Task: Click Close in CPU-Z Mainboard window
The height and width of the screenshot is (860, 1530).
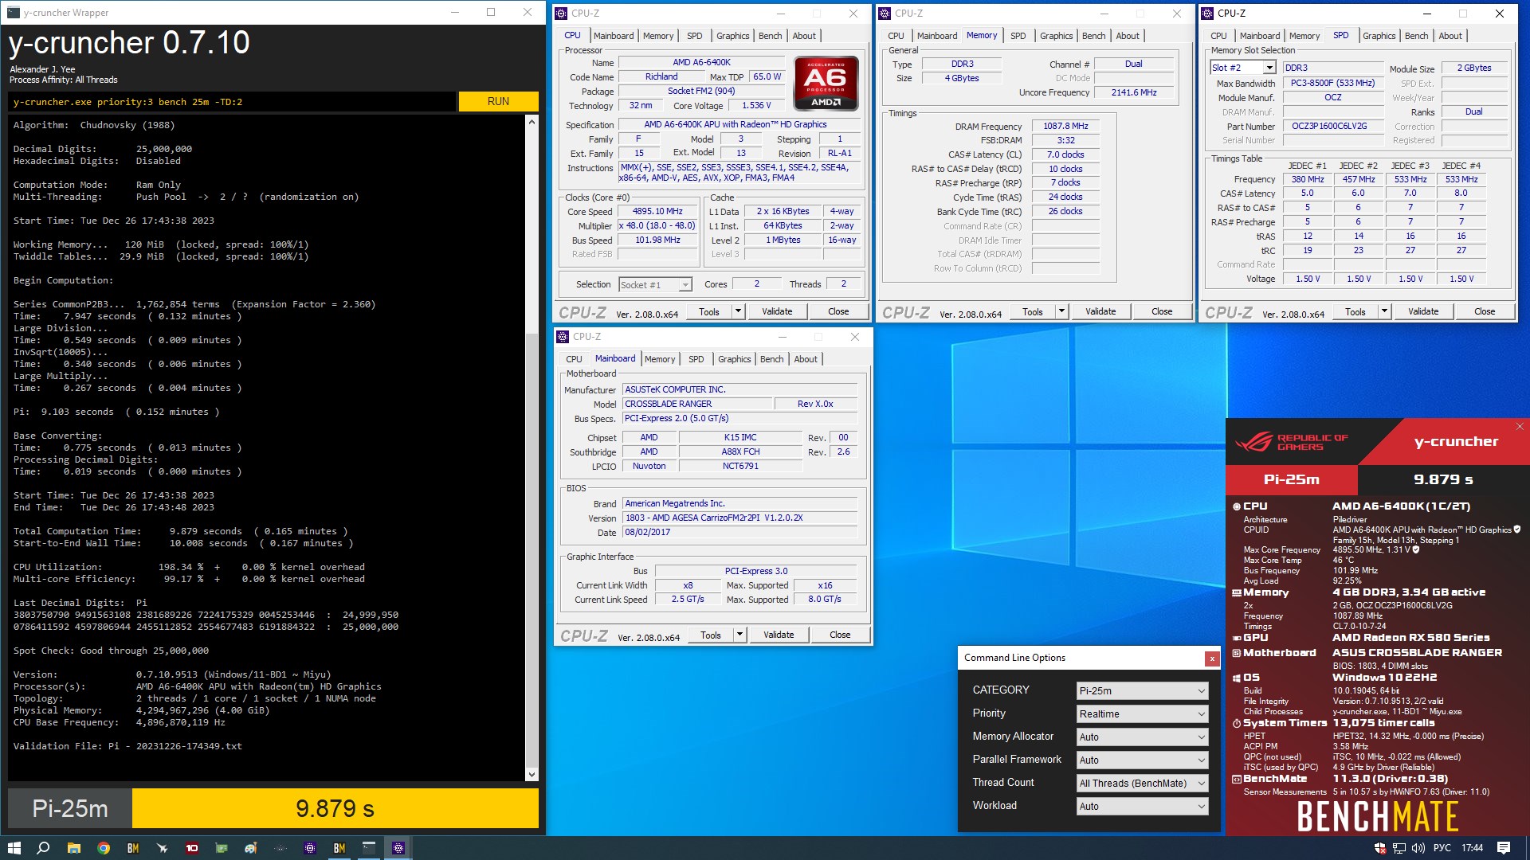Action: click(840, 635)
